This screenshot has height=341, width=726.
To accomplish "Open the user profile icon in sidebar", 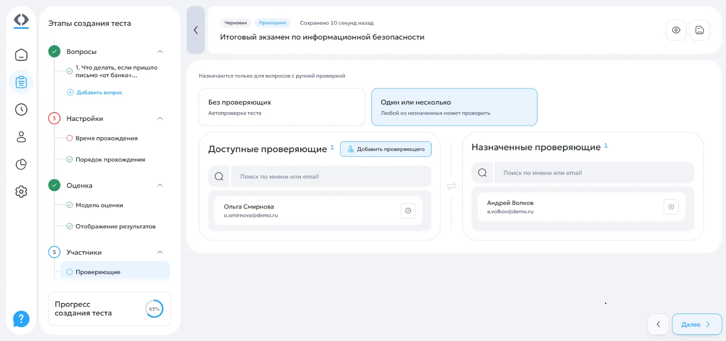I will 21,137.
